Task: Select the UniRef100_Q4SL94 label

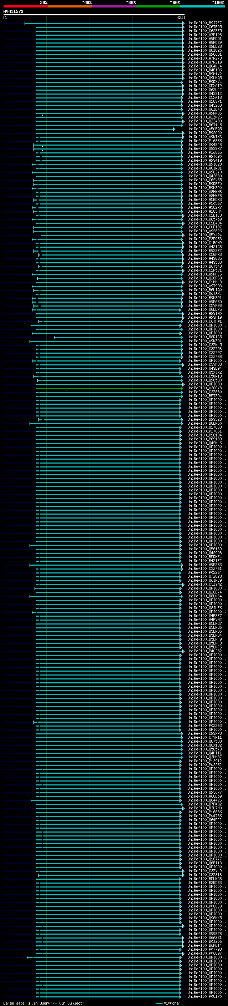Action: pyautogui.click(x=204, y=368)
